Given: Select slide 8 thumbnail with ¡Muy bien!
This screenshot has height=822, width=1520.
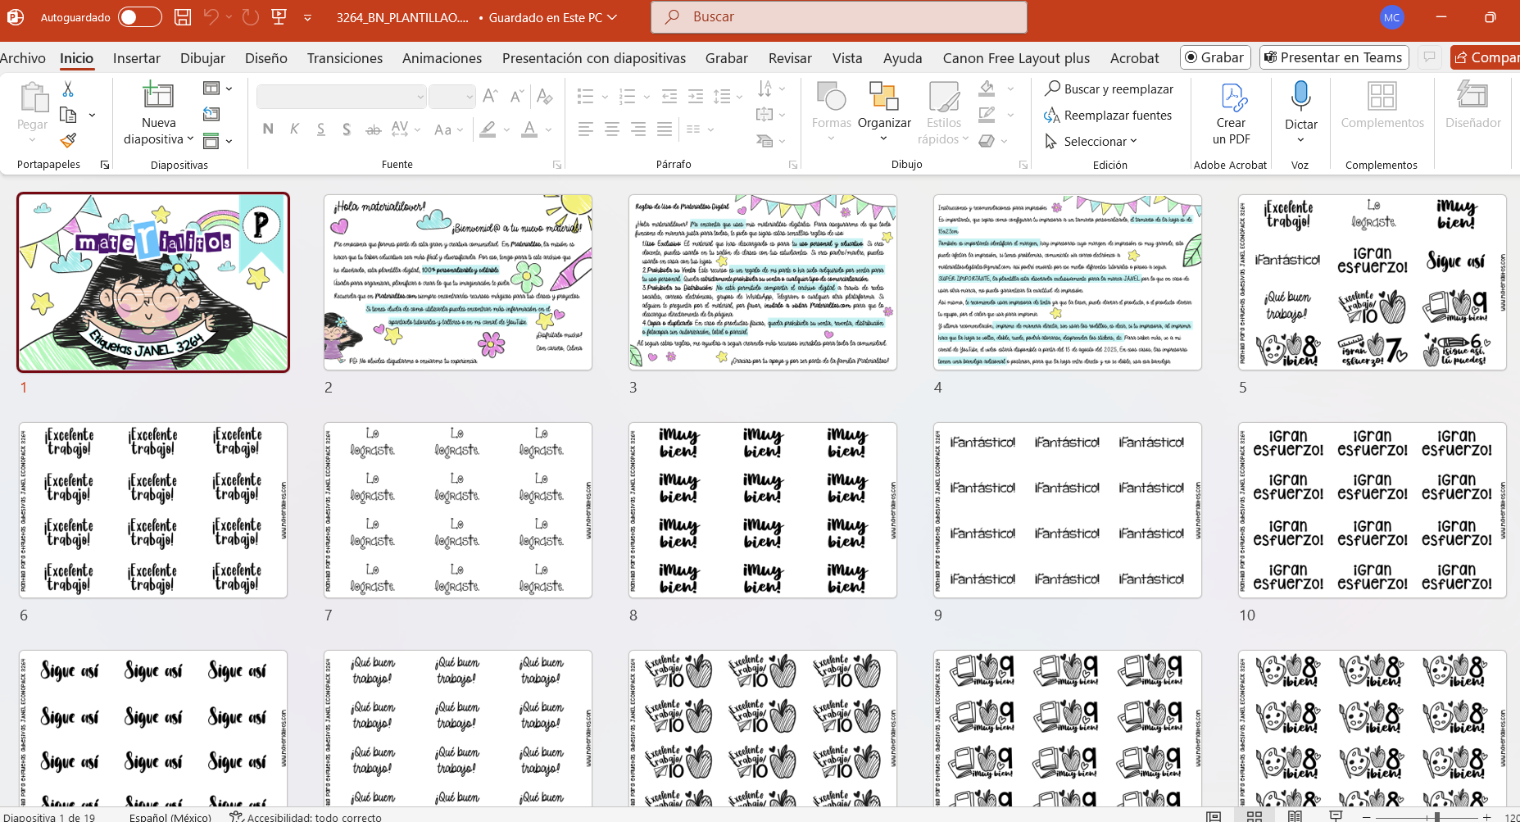Looking at the screenshot, I should [x=762, y=510].
